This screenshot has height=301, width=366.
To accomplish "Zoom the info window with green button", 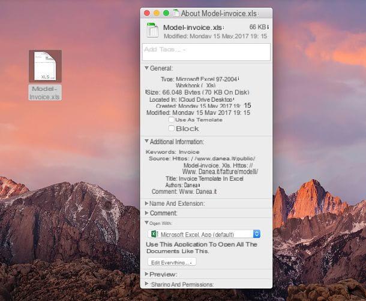I will click(166, 13).
